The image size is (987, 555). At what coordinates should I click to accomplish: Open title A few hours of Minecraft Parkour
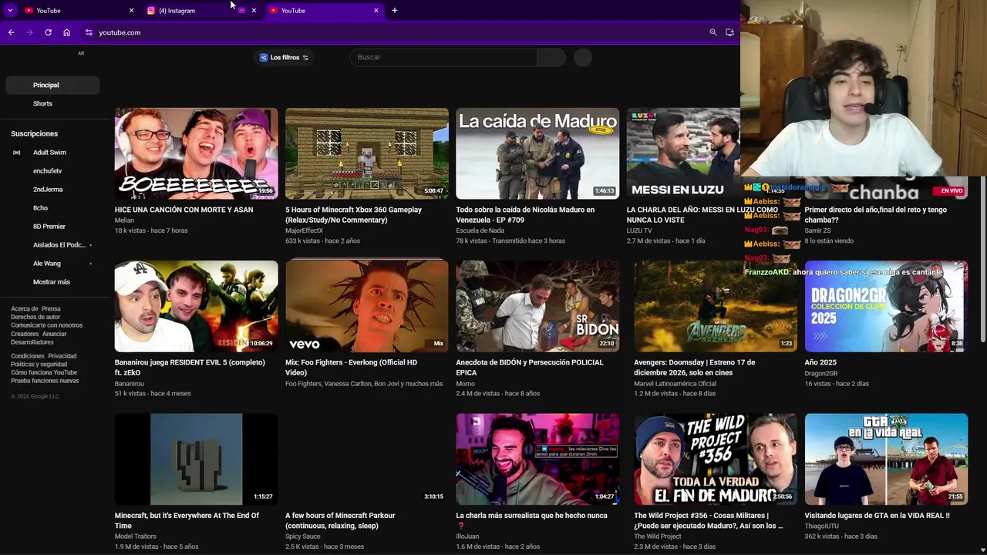pyautogui.click(x=340, y=520)
